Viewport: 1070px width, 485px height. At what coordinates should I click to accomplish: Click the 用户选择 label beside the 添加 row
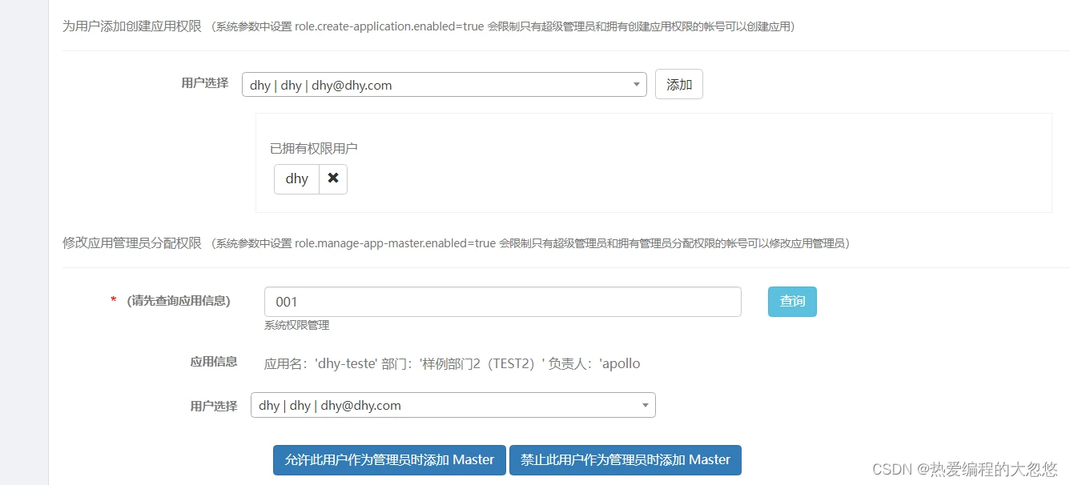[204, 83]
